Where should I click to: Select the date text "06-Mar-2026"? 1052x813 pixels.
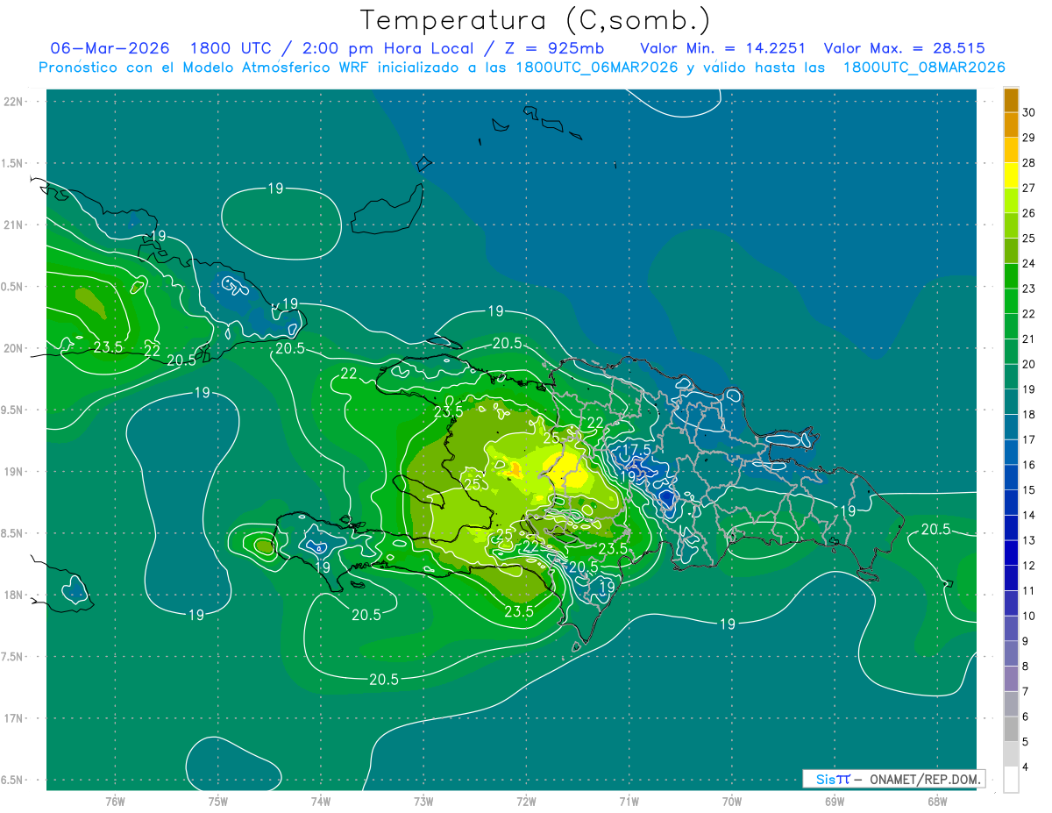(x=110, y=48)
